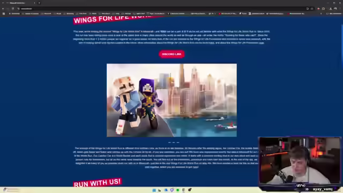Open the purple shield-shaped app in taskbar
Image resolution: width=343 pixels, height=193 pixels.
pyautogui.click(x=172, y=190)
